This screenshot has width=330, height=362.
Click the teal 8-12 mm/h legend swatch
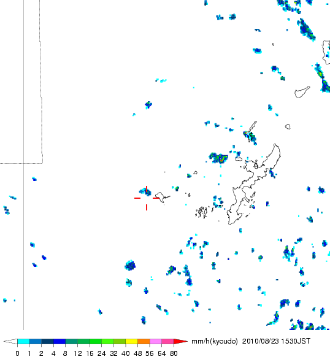[x=72, y=342]
